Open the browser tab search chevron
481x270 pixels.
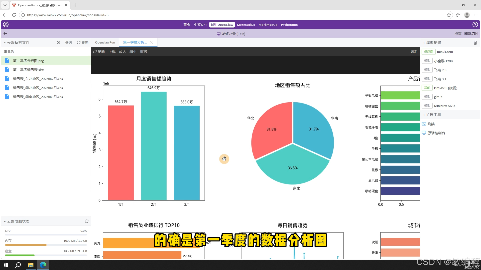5,5
